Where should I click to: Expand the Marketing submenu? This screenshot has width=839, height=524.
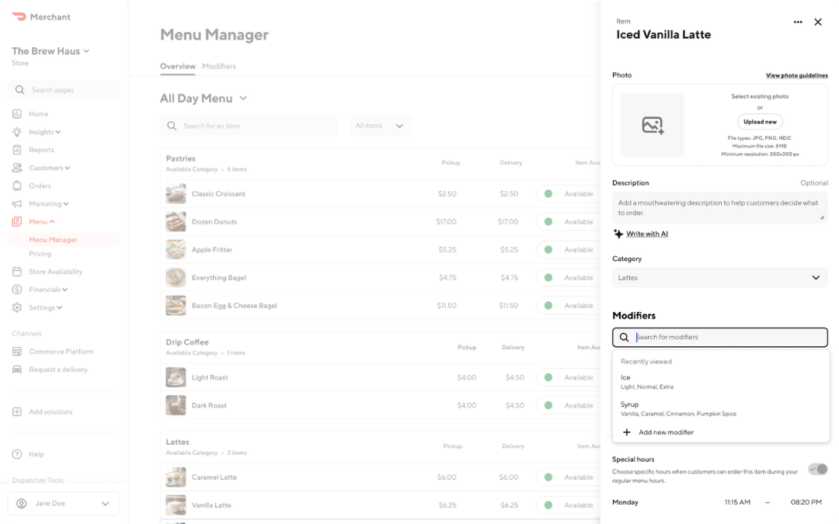(66, 203)
